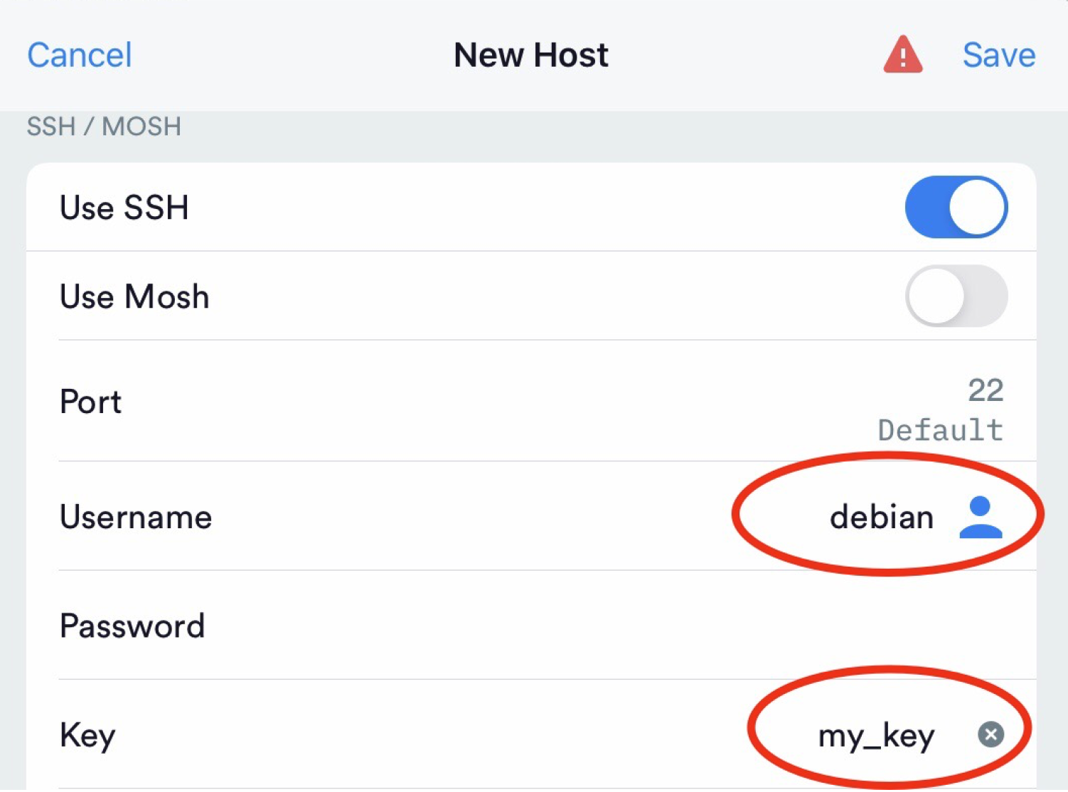Viewport: 1068px width, 792px height.
Task: Select the Port row label
Action: coord(90,402)
